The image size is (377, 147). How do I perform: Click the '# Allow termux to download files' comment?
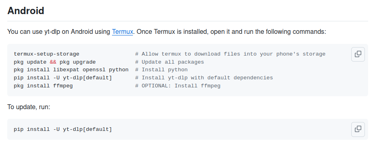click(230, 54)
